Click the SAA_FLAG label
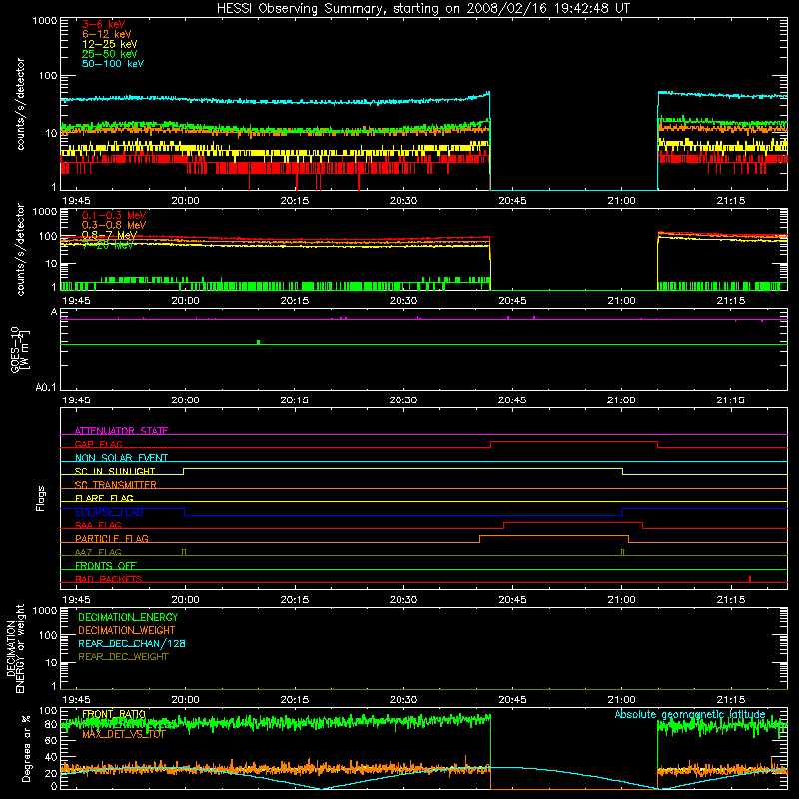799x799 pixels. click(98, 525)
